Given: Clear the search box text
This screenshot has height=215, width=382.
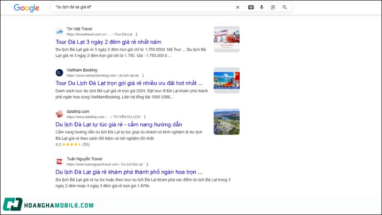Looking at the screenshot, I should [238, 7].
